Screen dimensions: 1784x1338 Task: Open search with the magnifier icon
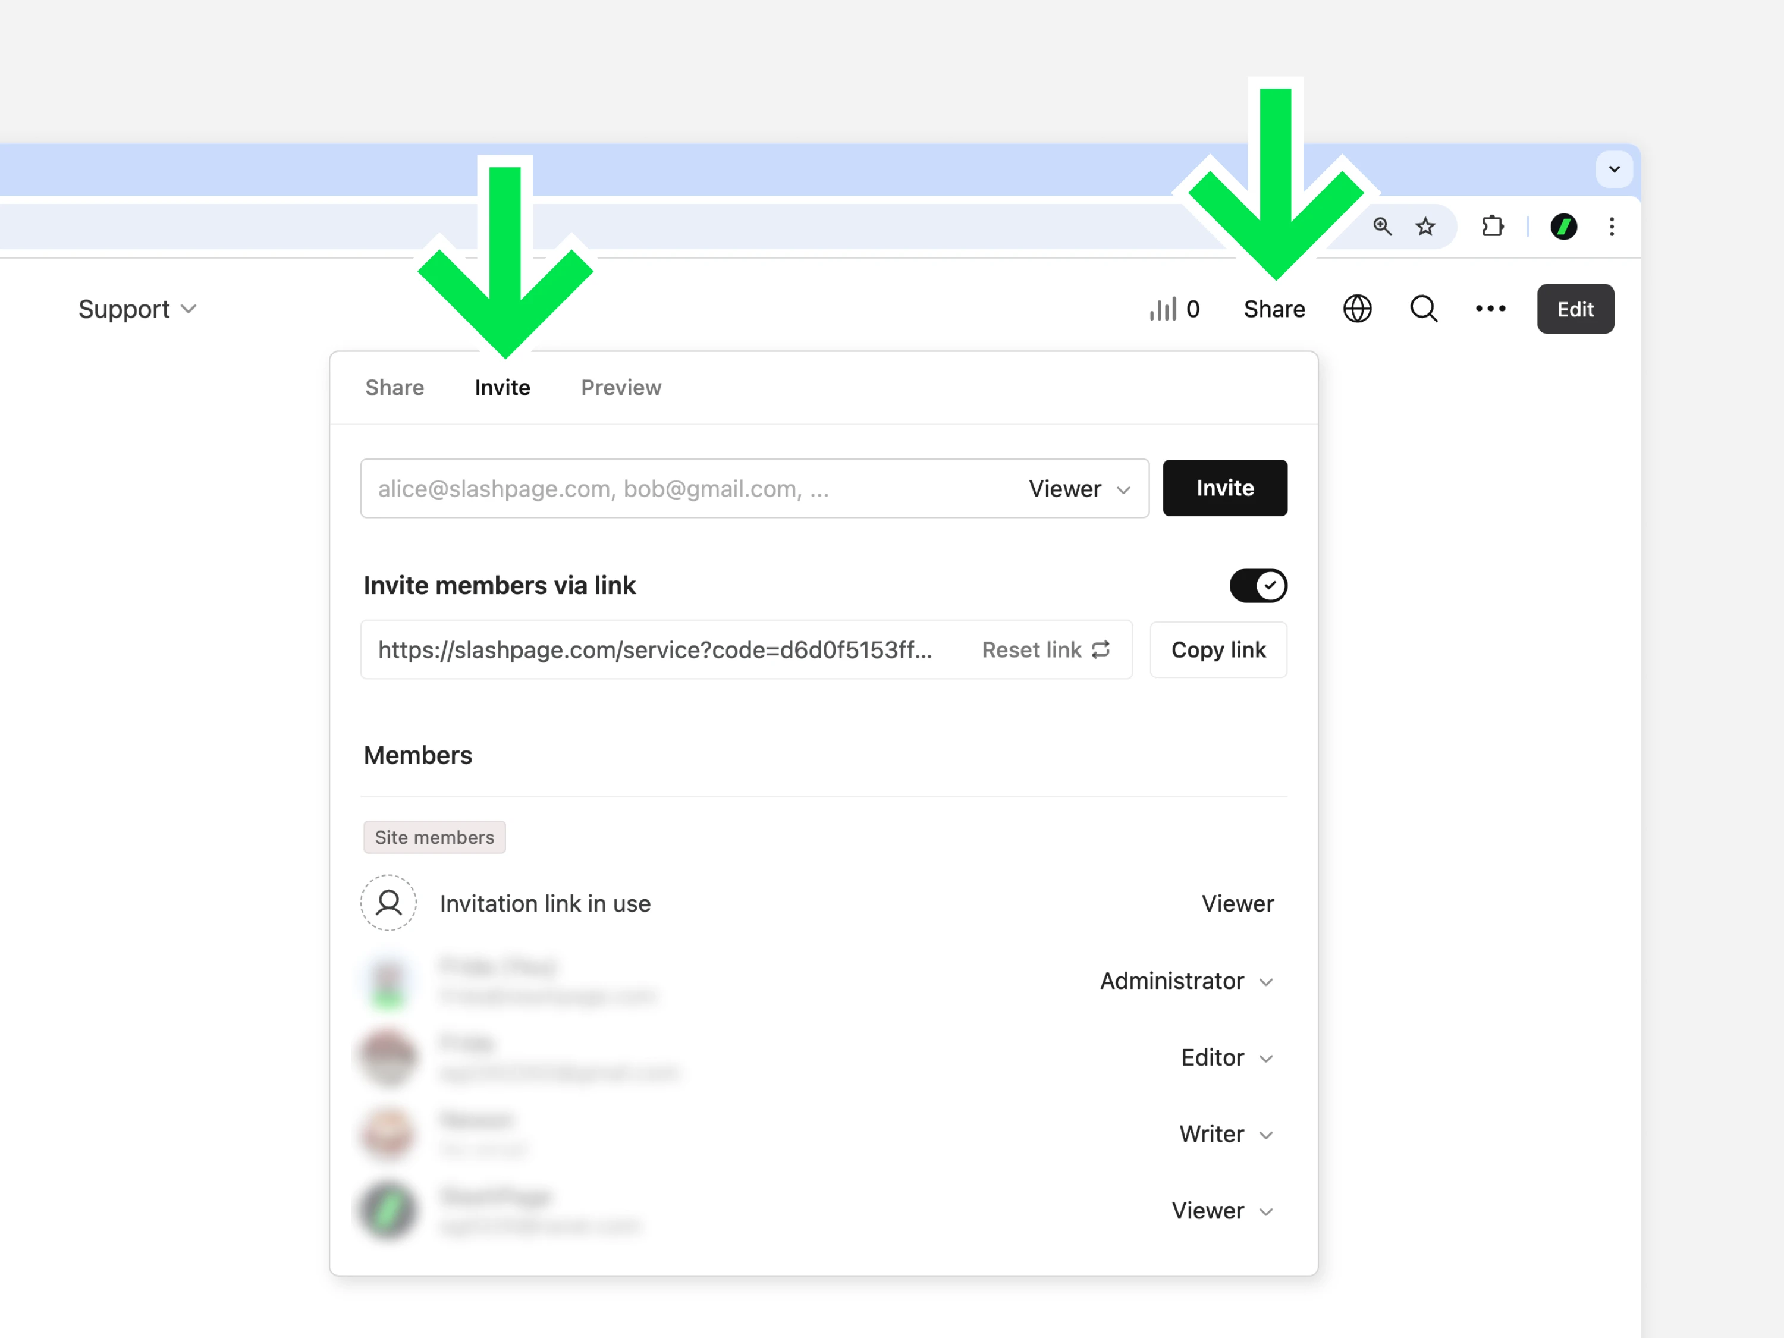pos(1424,309)
